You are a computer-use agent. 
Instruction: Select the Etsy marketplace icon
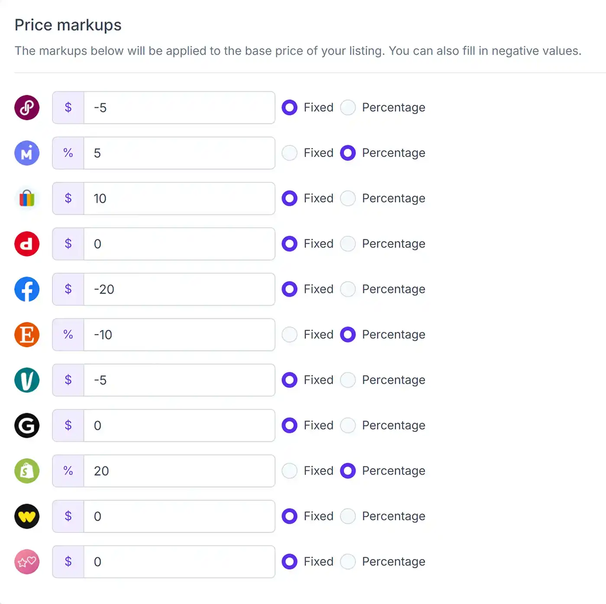[x=26, y=334]
